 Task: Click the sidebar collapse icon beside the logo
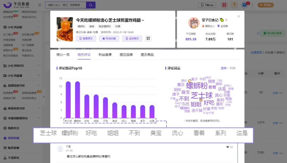point(40,5)
